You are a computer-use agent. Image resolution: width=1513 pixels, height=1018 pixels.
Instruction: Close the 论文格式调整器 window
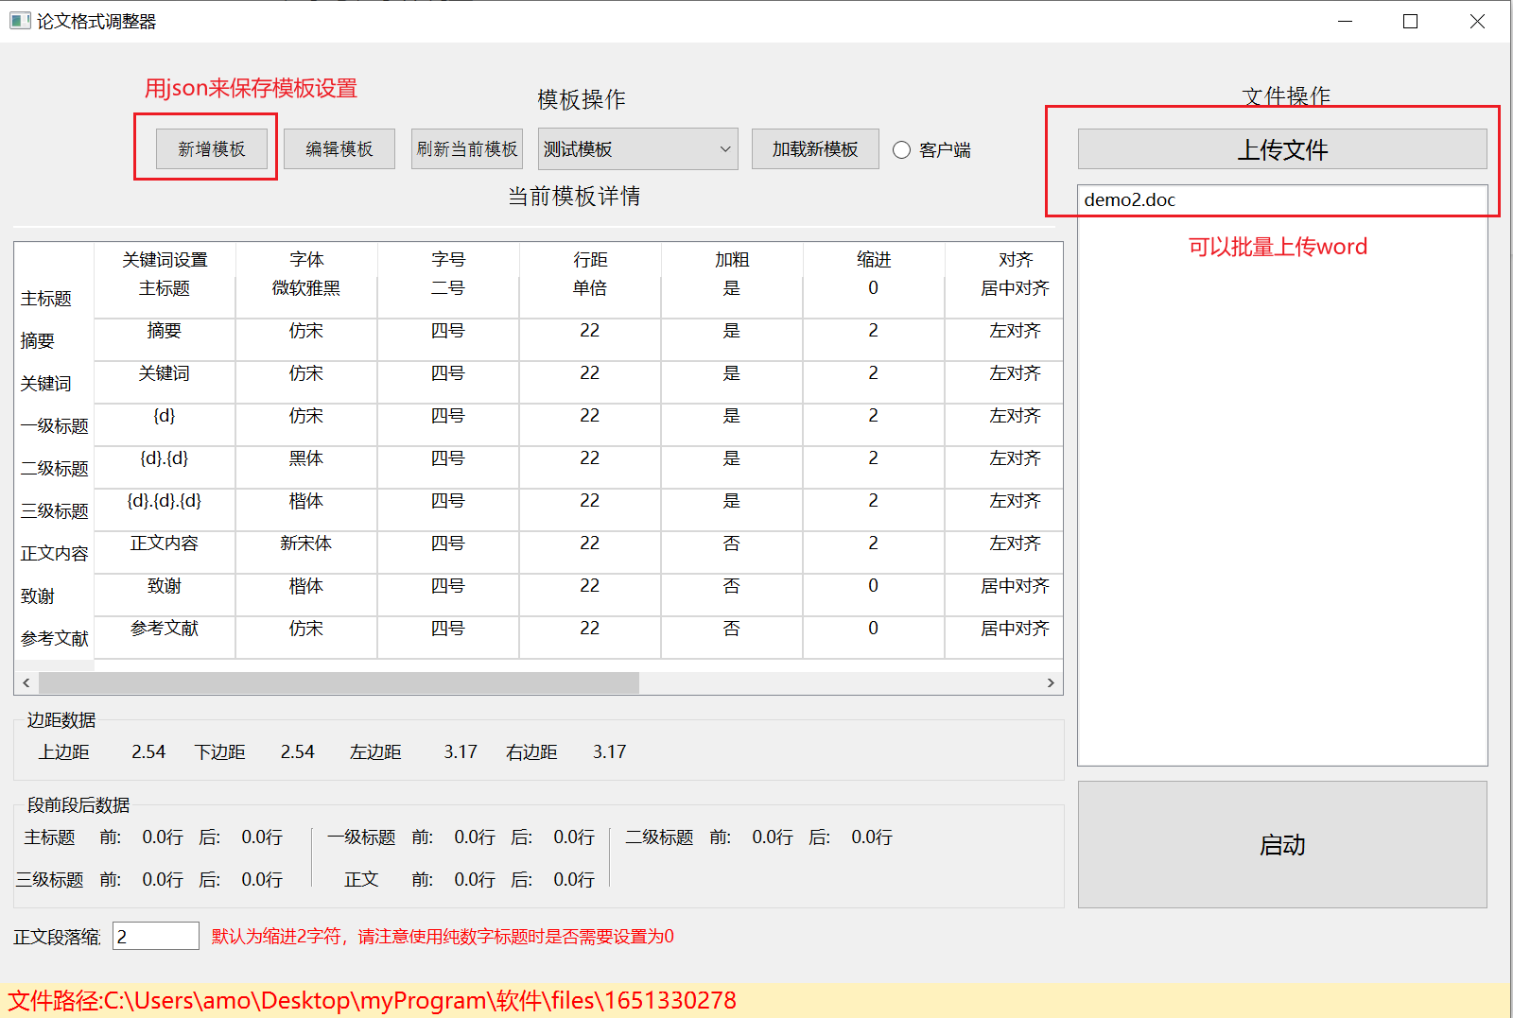pos(1477,21)
